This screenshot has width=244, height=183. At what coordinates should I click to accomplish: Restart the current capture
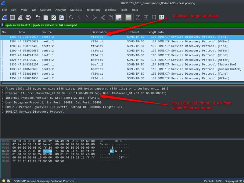pos(20,17)
